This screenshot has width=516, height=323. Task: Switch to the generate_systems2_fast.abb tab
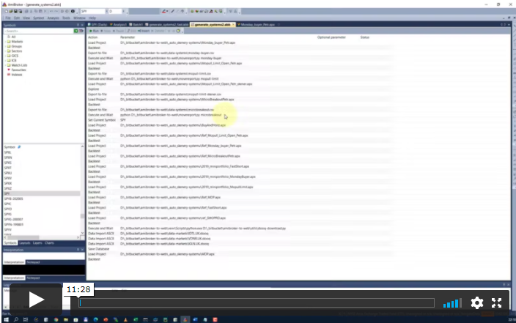tap(167, 25)
